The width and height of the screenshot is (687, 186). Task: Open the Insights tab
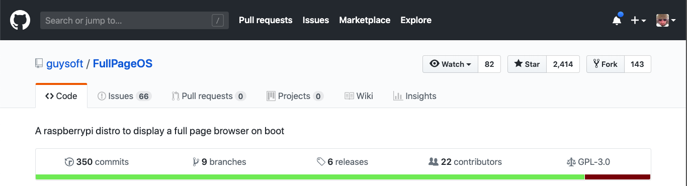415,96
